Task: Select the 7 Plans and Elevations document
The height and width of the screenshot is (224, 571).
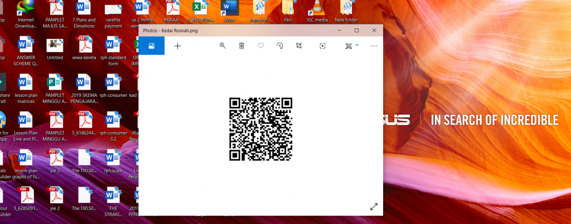Action: (84, 14)
